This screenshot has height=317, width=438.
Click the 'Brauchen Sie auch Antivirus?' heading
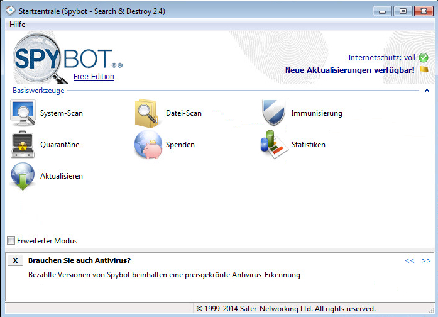tap(80, 260)
